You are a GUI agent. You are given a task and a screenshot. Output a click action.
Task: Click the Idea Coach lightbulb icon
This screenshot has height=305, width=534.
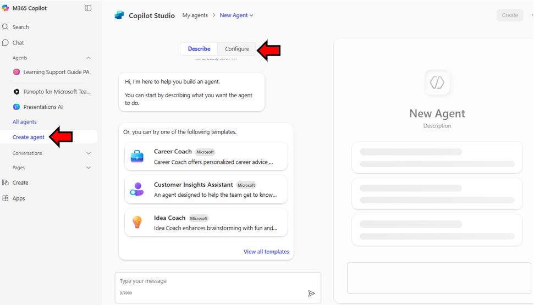point(137,222)
